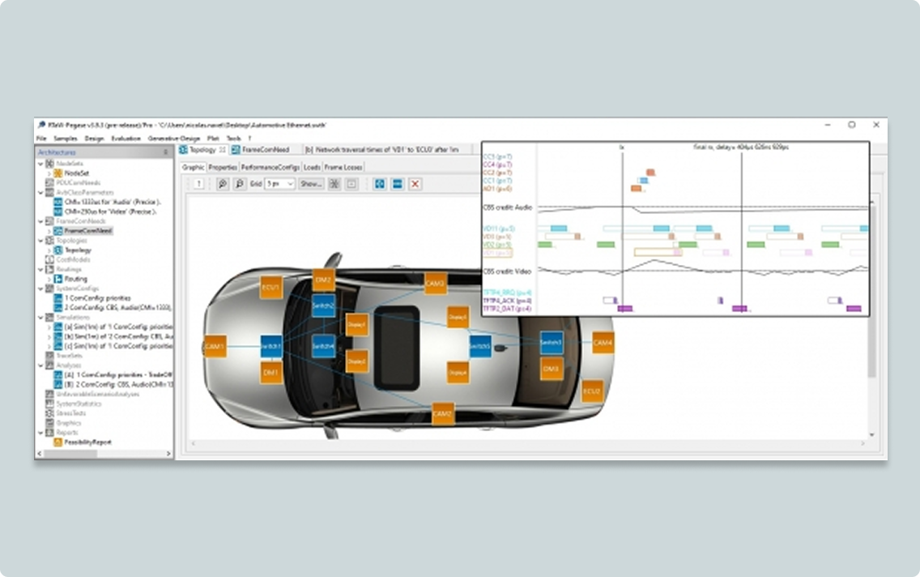920x577 pixels.
Task: Switch to the Frame Losses tab
Action: (343, 167)
